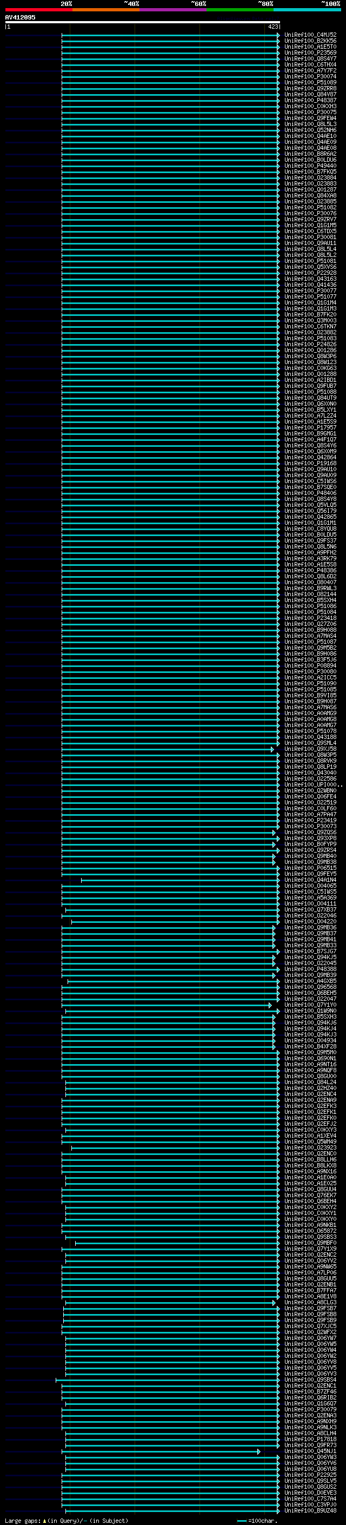This screenshot has height=1525, width=346.
Task: Select the UniRef100_P48388 label
Action: 310,970
